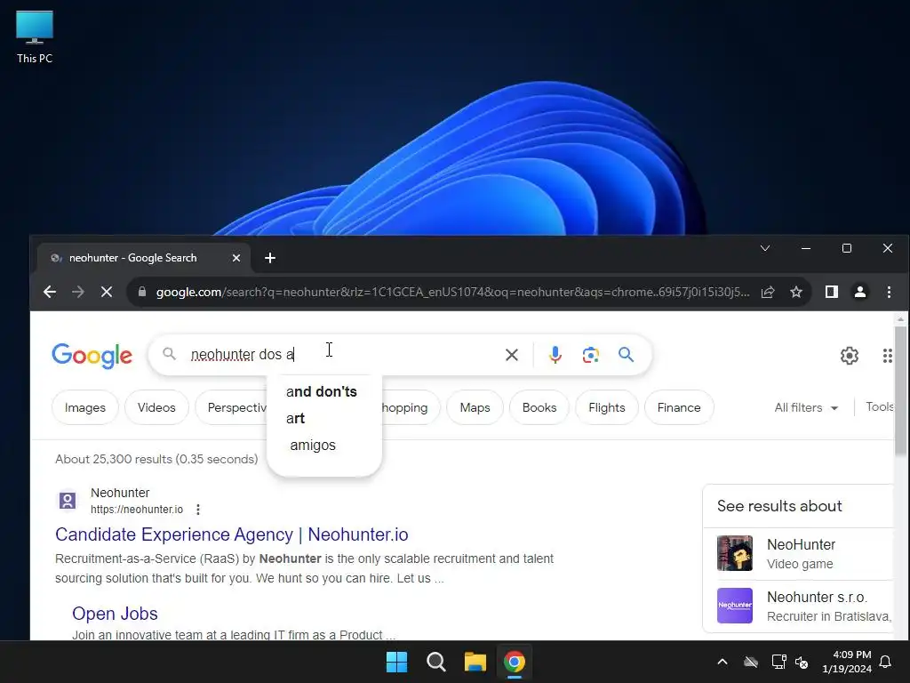Open Google apps grid

(888, 356)
